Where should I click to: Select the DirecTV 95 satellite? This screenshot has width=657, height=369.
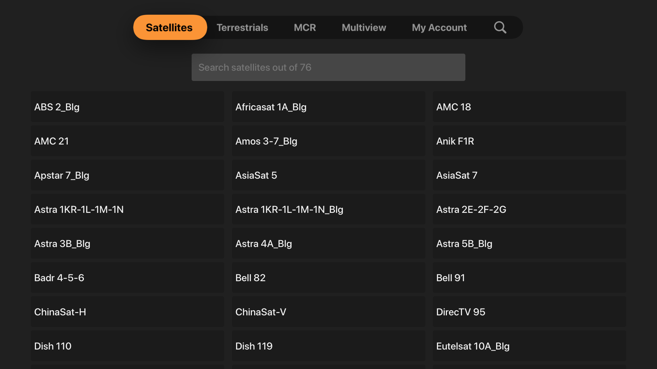(x=530, y=312)
